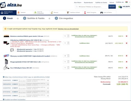
Task: Open MAGG gumi simító product thumbnail
Action: 6,36
